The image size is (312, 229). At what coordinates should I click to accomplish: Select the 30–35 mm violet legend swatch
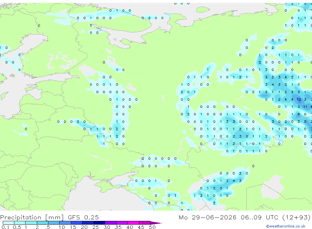point(110,223)
